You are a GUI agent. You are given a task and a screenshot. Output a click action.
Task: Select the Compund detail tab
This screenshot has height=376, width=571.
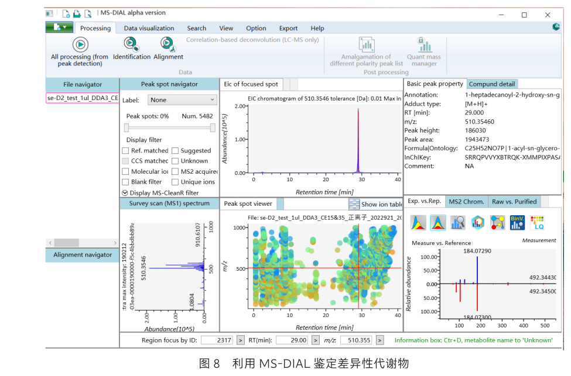pos(491,84)
